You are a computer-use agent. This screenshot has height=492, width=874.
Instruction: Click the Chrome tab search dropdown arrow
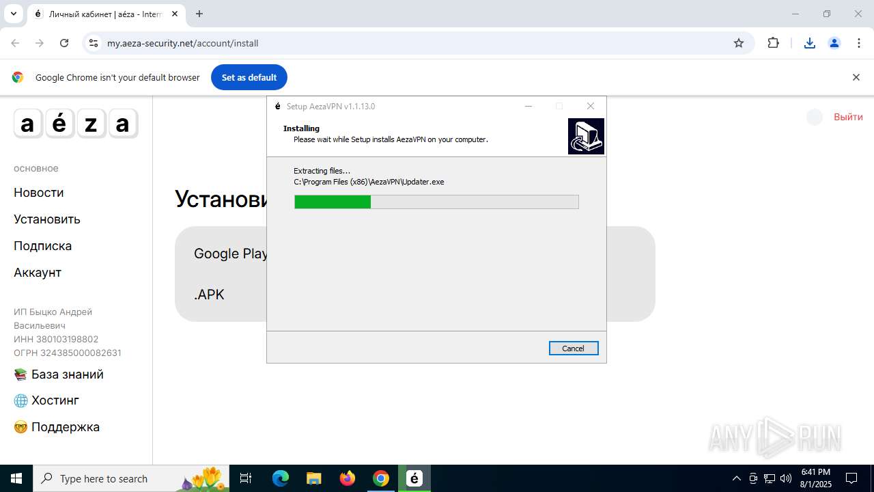click(13, 14)
